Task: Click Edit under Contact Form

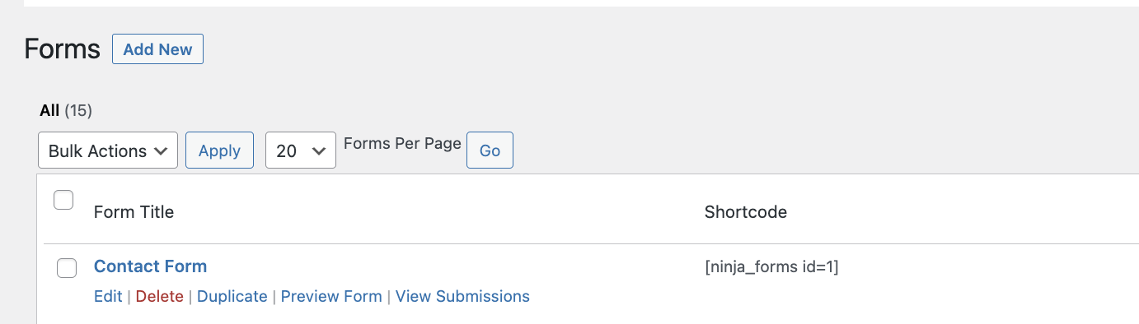Action: pos(108,296)
